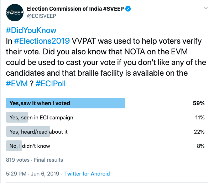Open the 5:29 PM Jun 6, 2019 timestamp
The image size is (214, 183).
[32, 174]
